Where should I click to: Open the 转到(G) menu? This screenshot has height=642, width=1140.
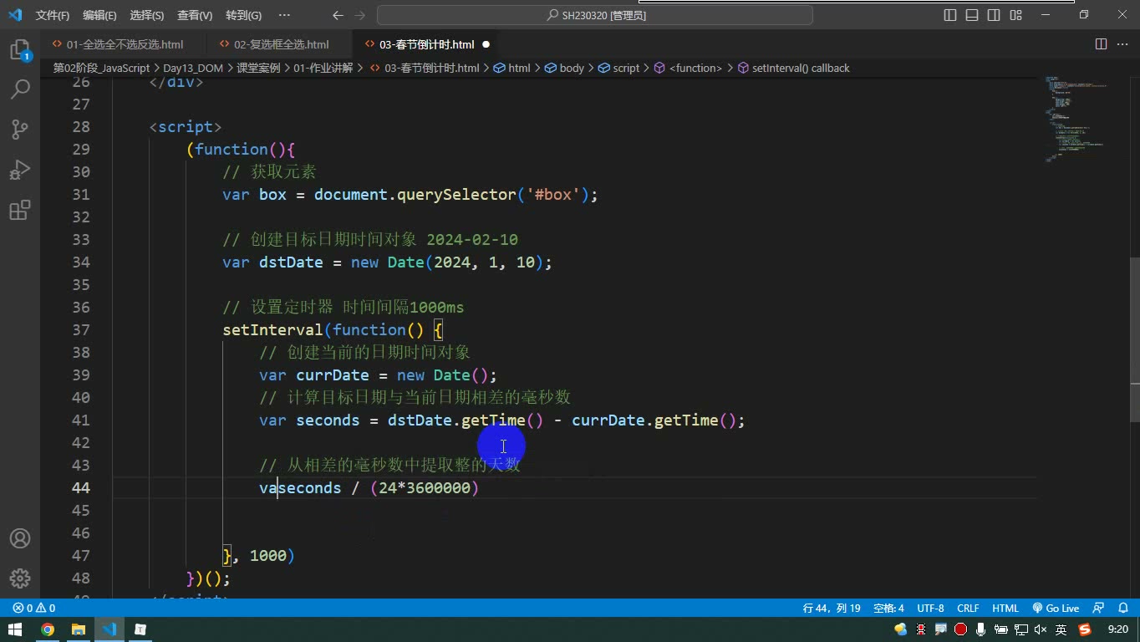coord(243,15)
